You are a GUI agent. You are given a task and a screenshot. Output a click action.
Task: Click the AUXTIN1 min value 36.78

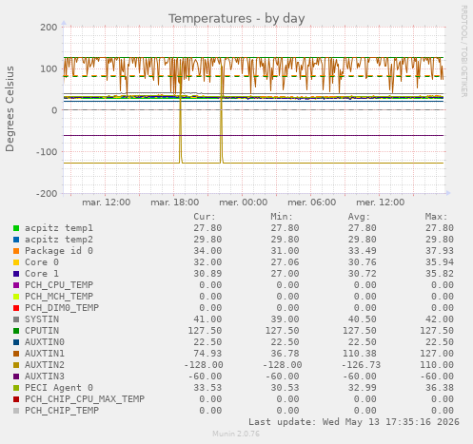285,354
